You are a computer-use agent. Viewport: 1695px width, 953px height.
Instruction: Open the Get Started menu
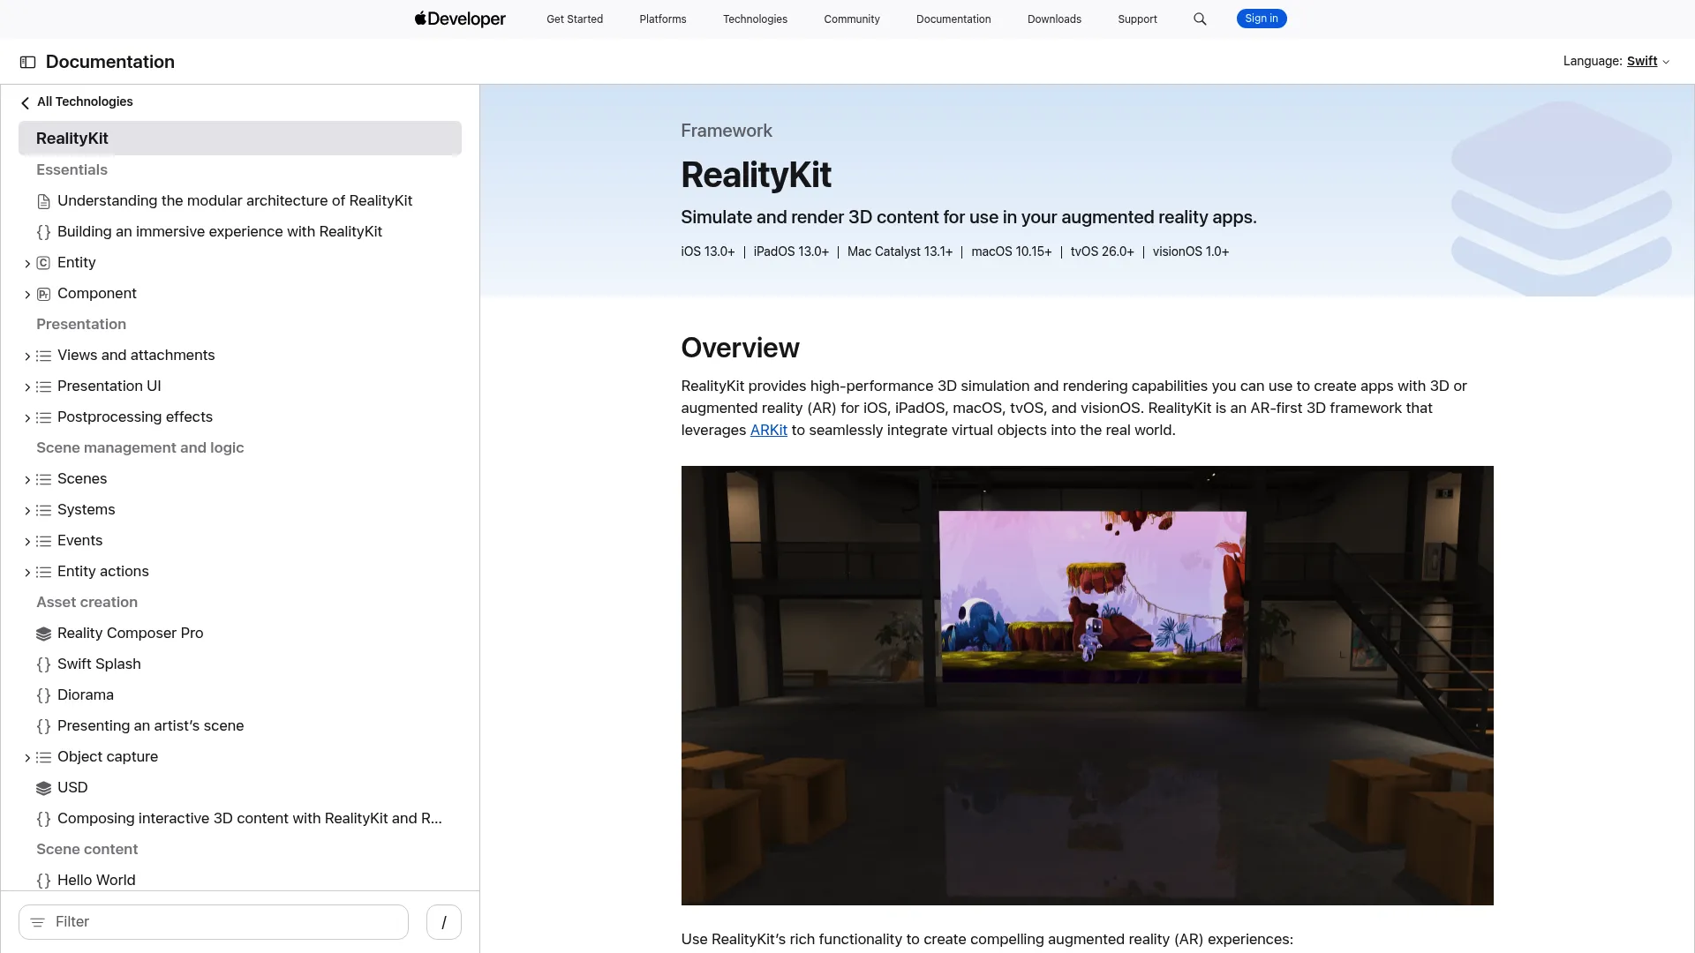(575, 19)
